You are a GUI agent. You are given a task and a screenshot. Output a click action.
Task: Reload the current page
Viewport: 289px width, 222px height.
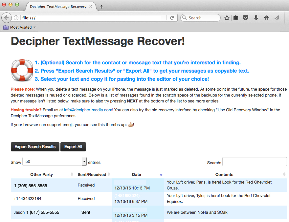172,18
